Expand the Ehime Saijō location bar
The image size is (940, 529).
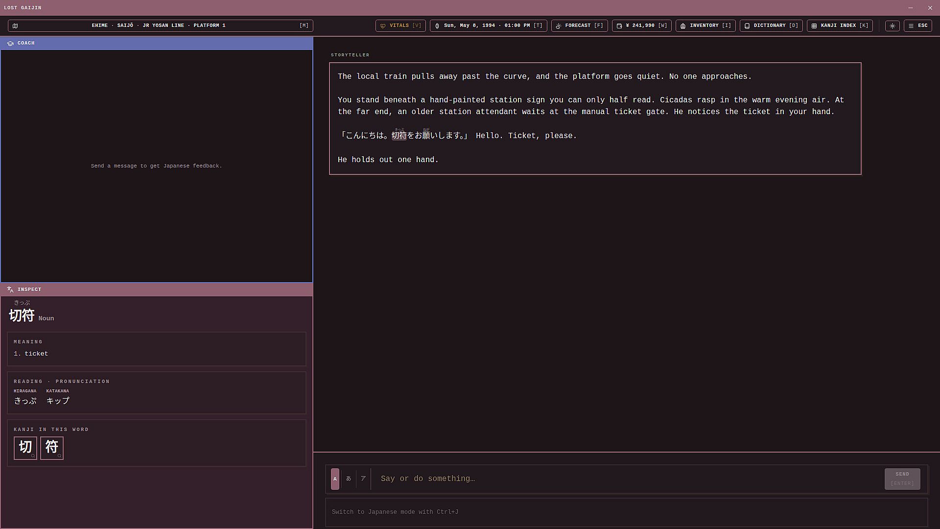pyautogui.click(x=161, y=26)
